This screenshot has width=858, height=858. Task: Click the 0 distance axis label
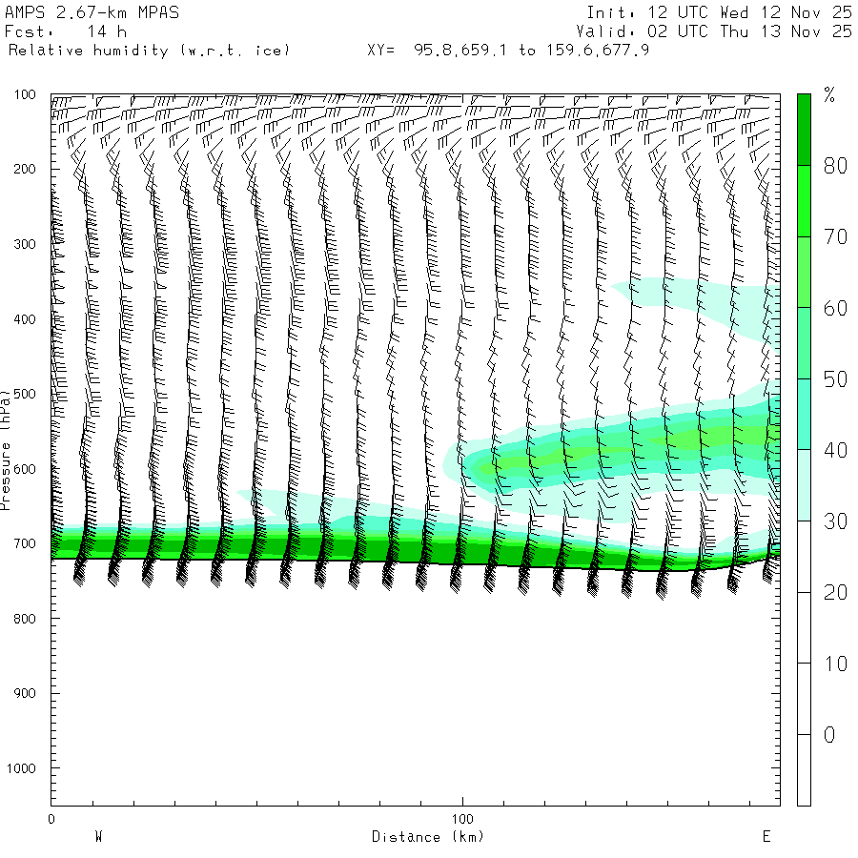(51, 819)
